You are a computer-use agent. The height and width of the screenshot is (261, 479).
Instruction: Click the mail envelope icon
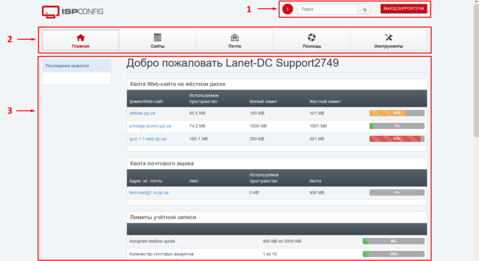[x=234, y=37]
